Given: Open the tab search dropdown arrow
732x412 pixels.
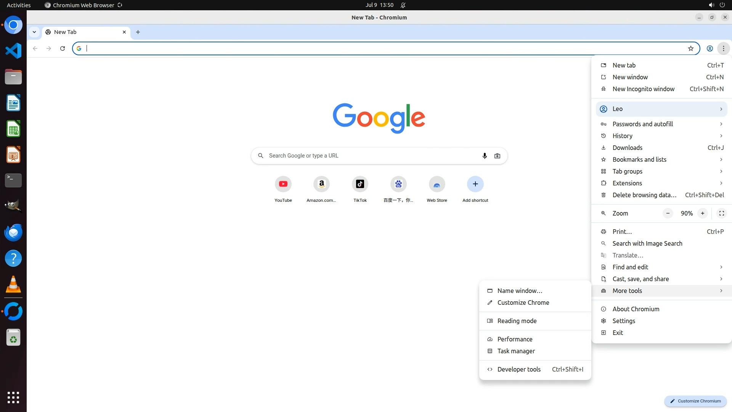Looking at the screenshot, I should pos(34,32).
